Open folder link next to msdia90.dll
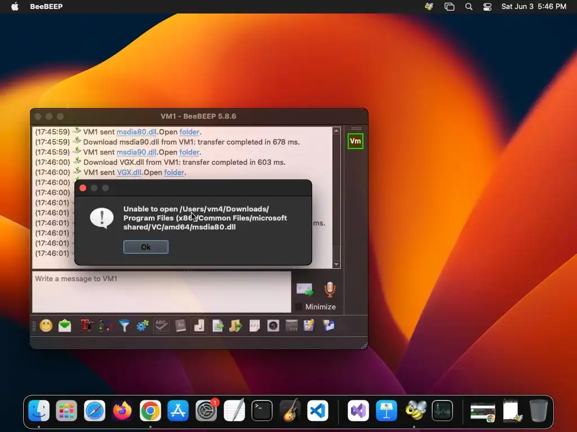Screen dimensions: 577x432 tap(189, 152)
